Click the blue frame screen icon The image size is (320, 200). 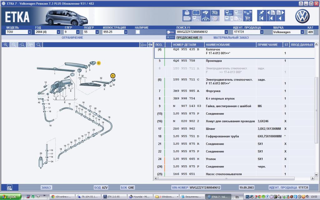coord(196,12)
